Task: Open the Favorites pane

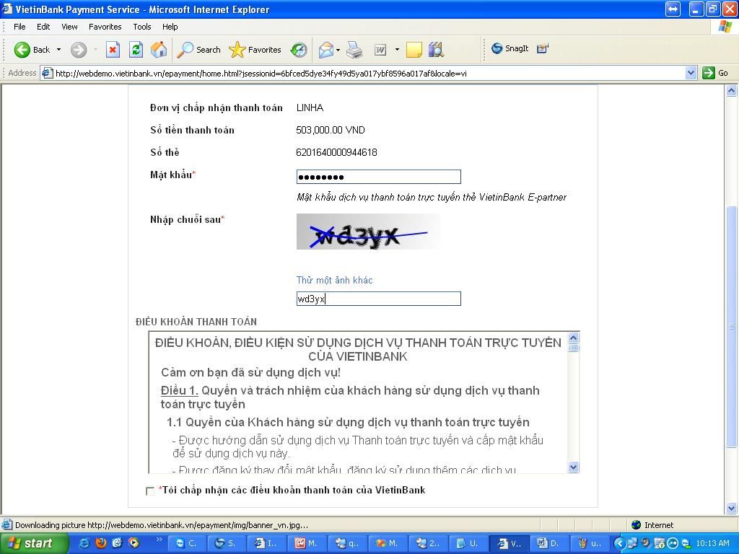Action: (x=255, y=50)
